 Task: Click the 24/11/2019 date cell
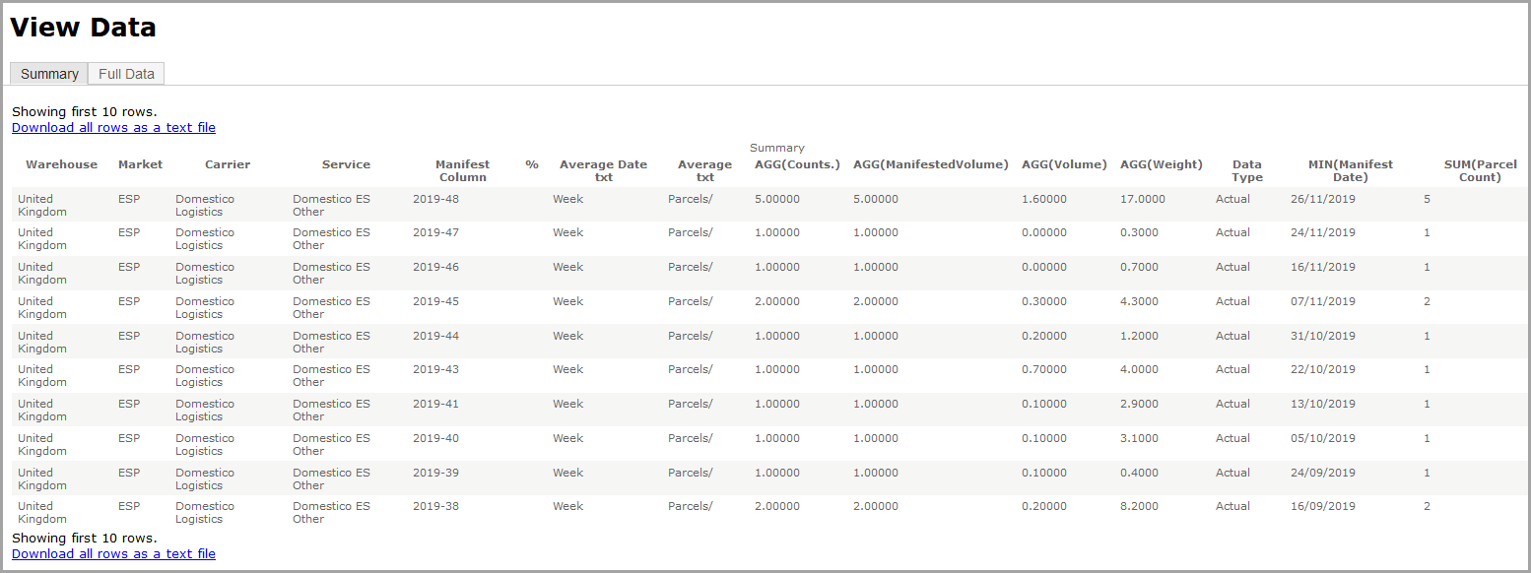click(1322, 232)
